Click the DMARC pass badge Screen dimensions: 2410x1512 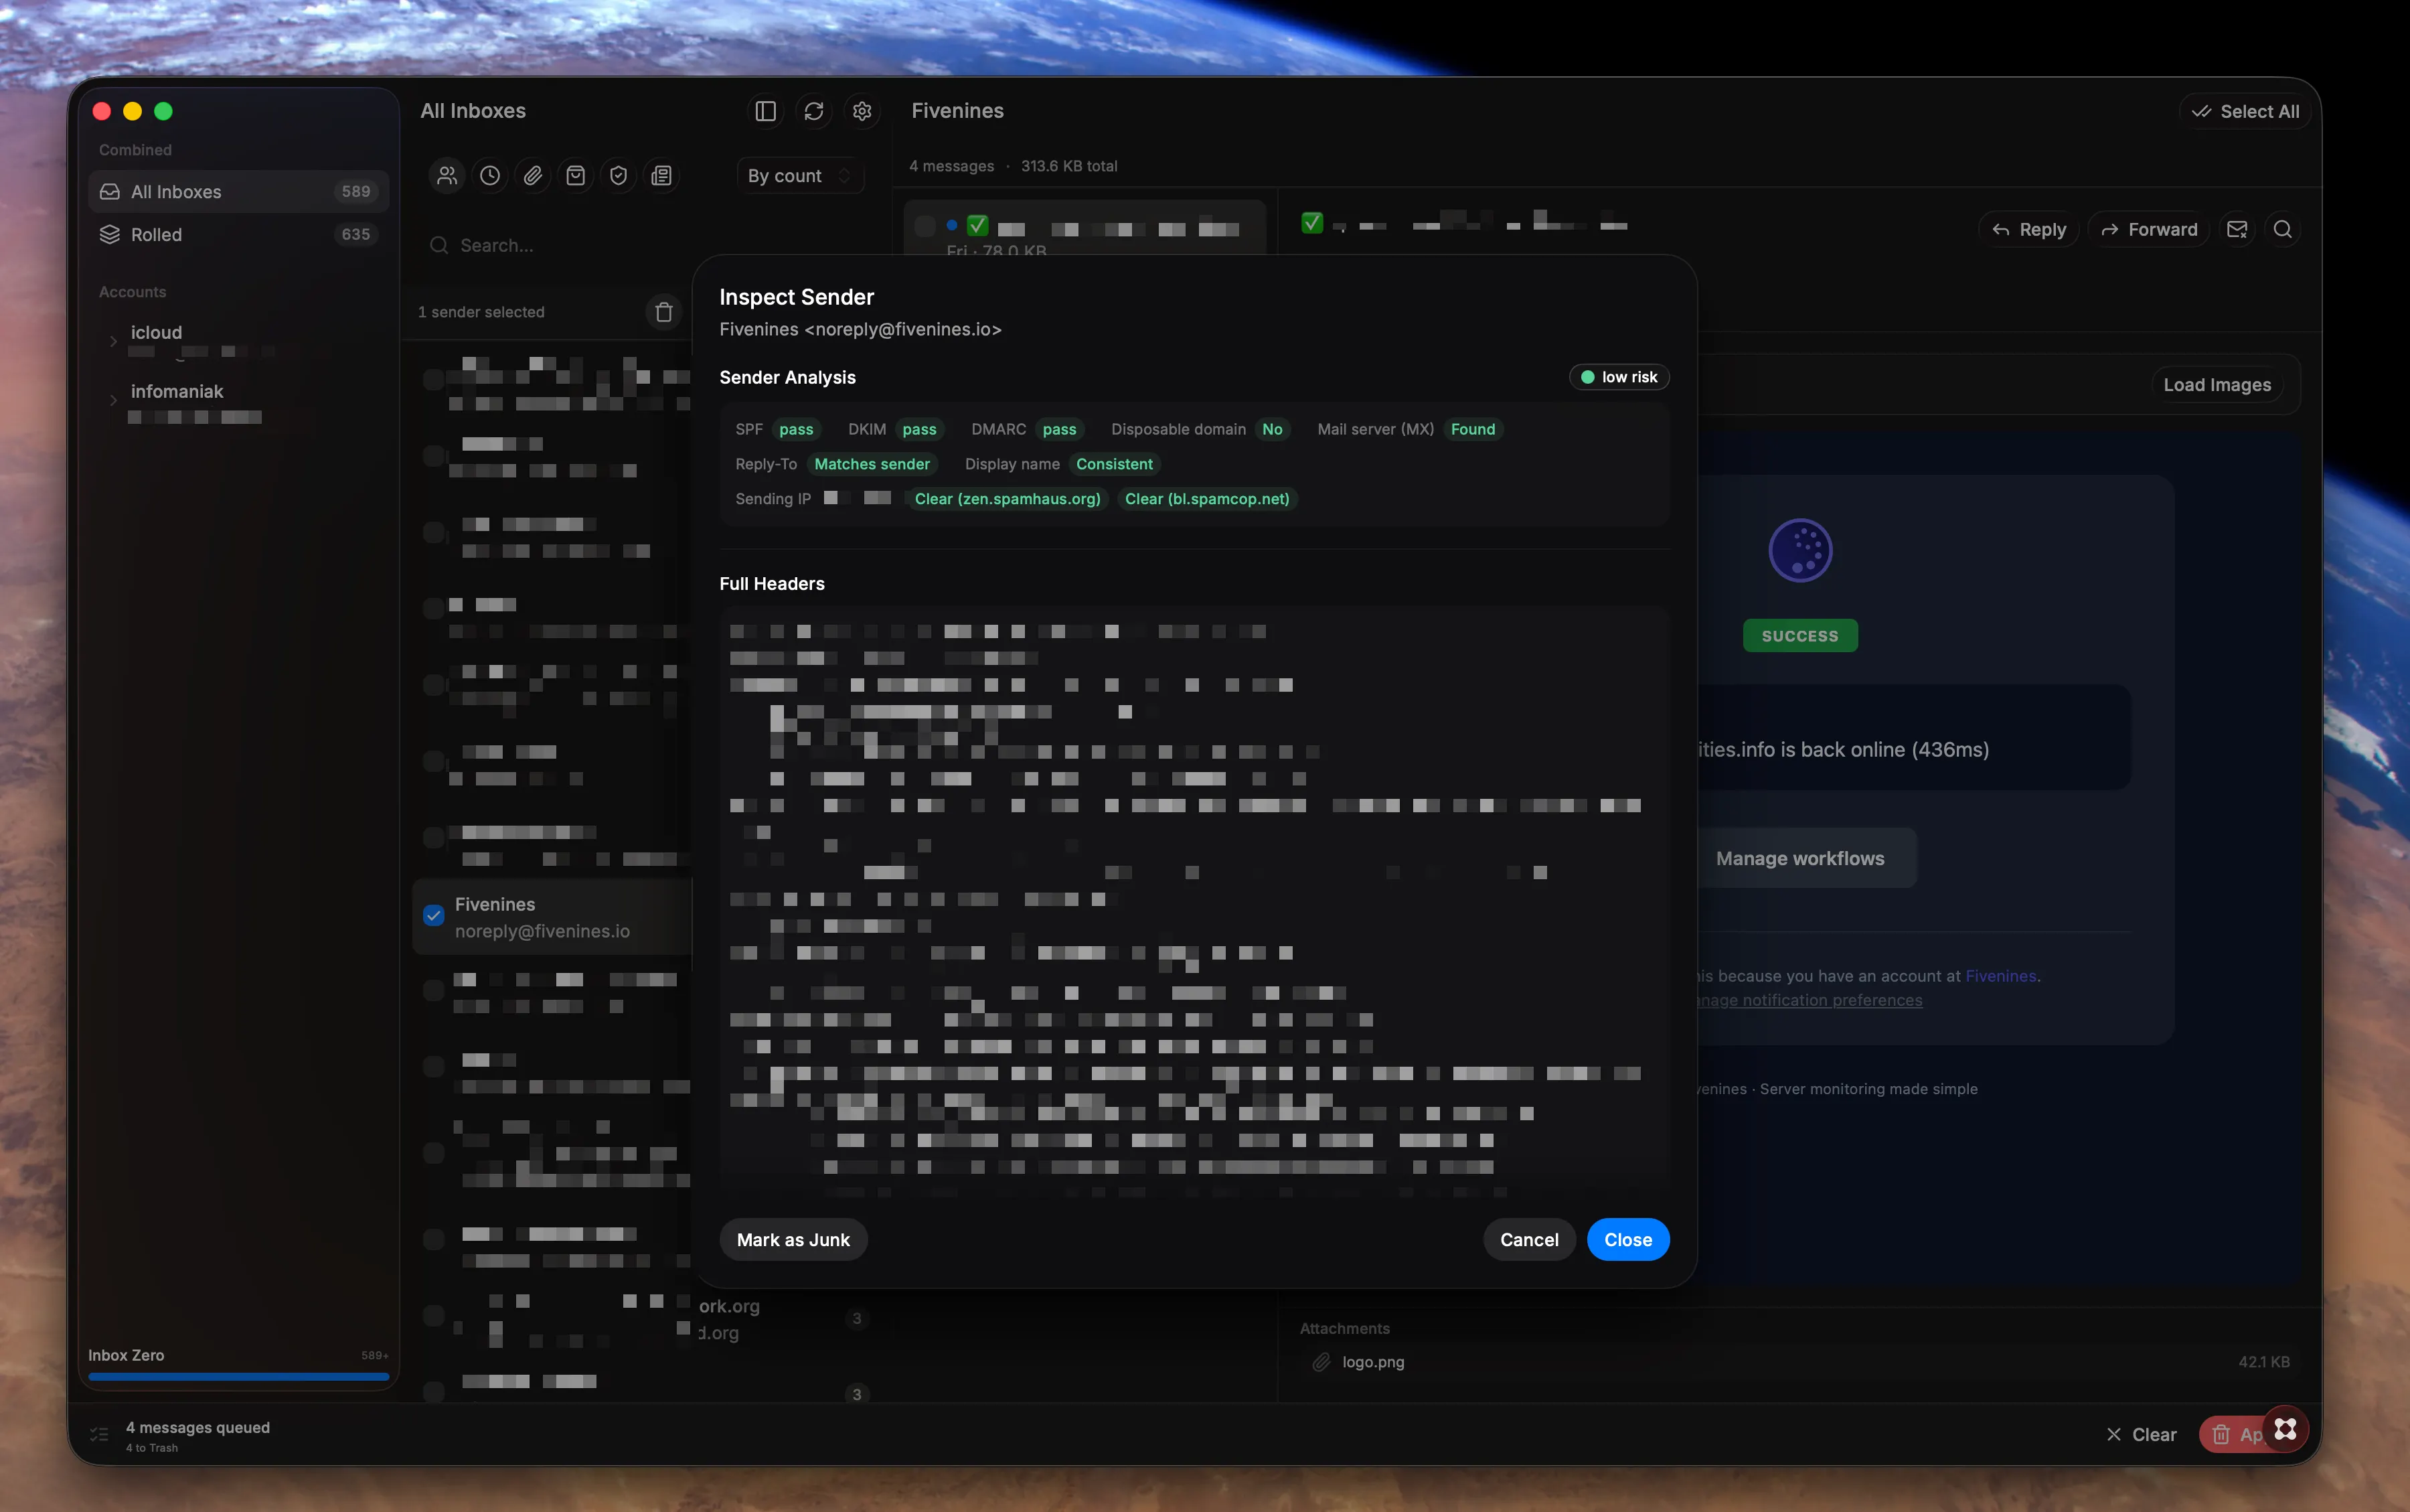pos(1060,429)
